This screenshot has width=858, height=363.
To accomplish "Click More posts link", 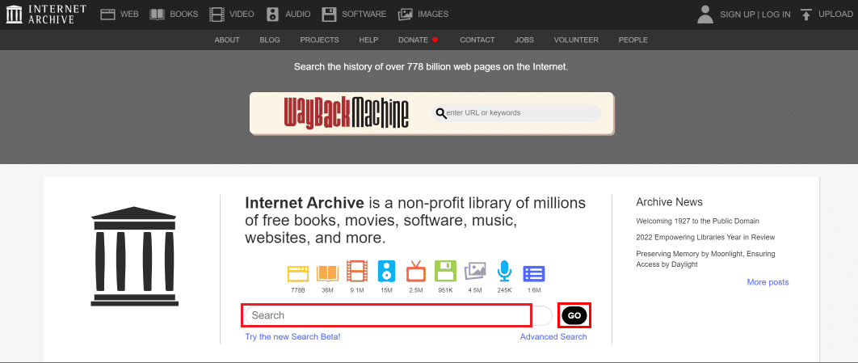I will [x=768, y=282].
